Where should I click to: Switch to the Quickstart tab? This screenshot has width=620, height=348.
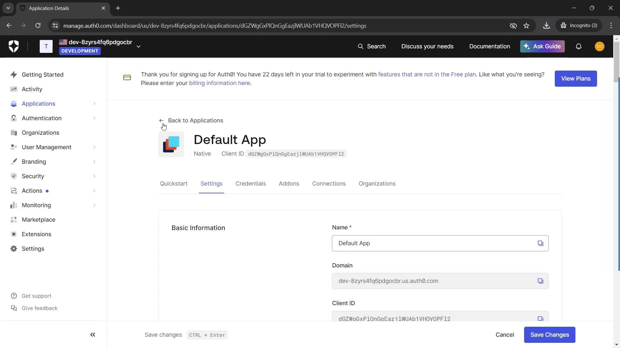pyautogui.click(x=174, y=184)
